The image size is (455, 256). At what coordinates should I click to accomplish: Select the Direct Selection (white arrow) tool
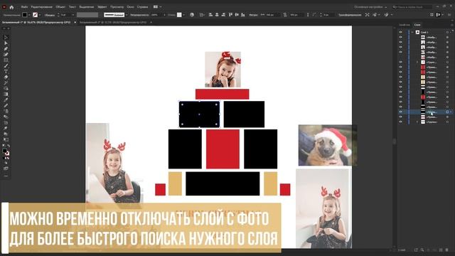(6, 43)
